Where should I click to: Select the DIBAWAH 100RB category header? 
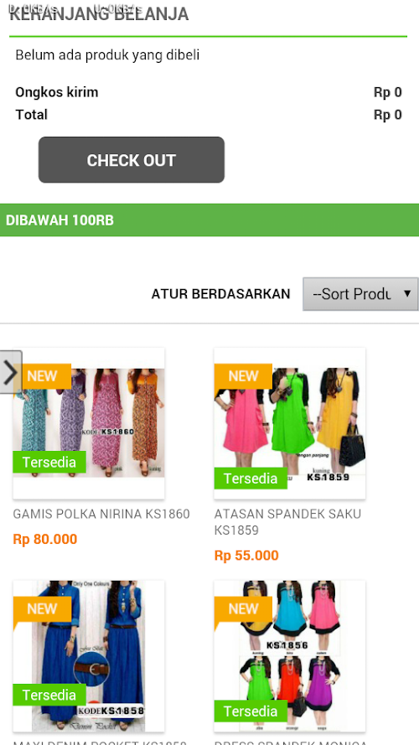(x=209, y=220)
